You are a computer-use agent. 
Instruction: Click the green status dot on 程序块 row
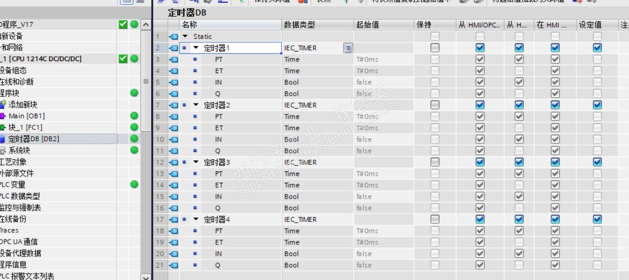pyautogui.click(x=134, y=93)
